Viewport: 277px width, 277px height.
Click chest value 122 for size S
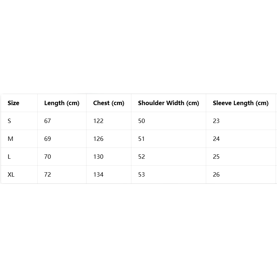98,121
